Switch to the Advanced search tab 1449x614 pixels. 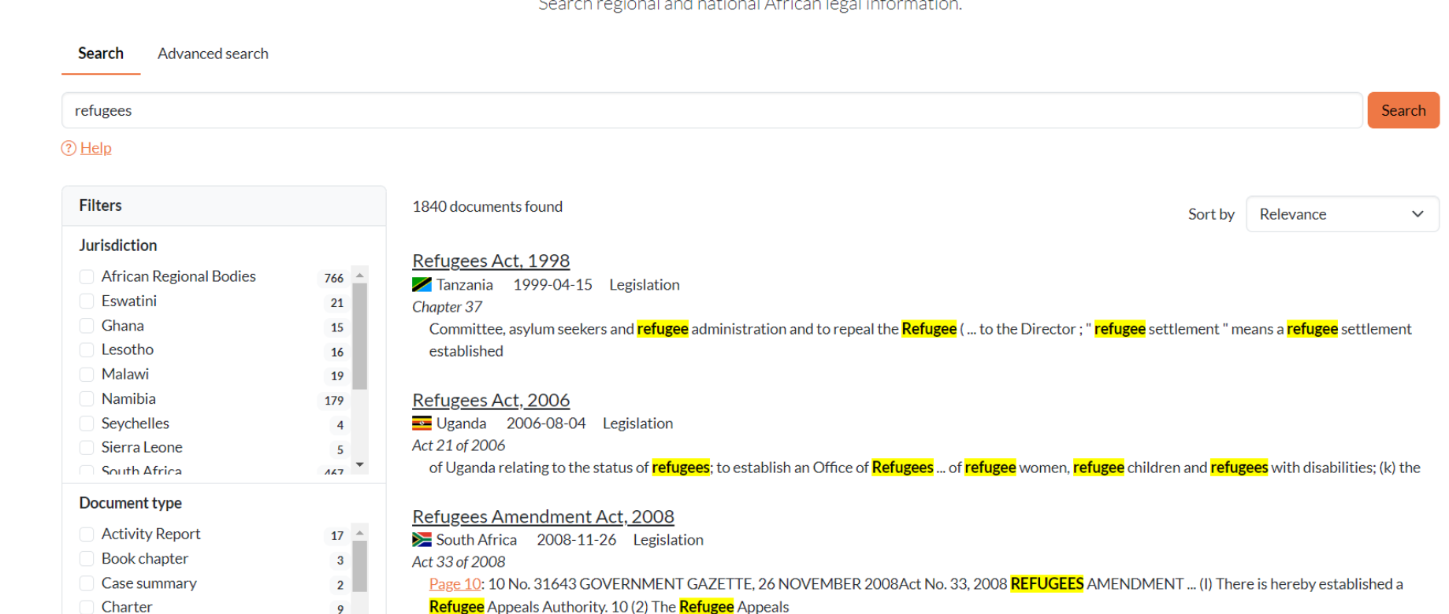coord(213,54)
